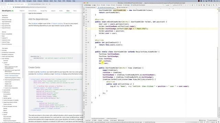Open a new browser tab with plus
The image size is (220, 123).
click(49, 4)
